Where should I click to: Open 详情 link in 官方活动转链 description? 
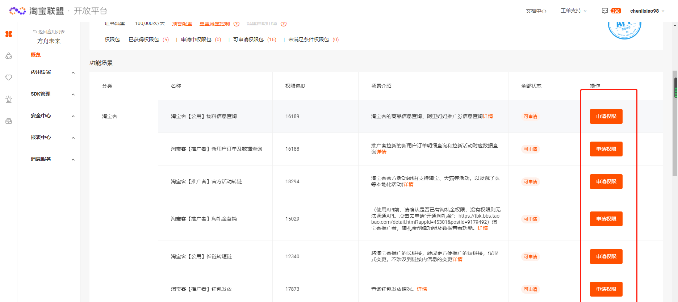[x=409, y=184]
